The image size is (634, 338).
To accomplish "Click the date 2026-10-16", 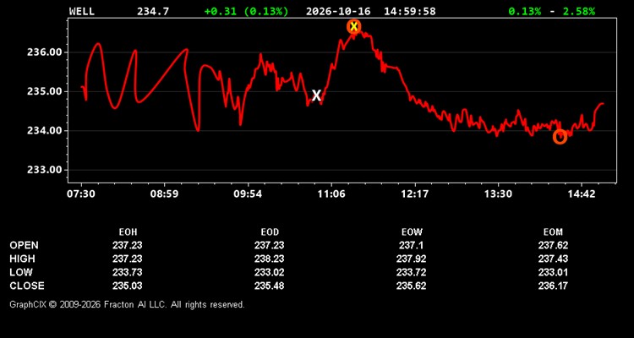I will [338, 11].
